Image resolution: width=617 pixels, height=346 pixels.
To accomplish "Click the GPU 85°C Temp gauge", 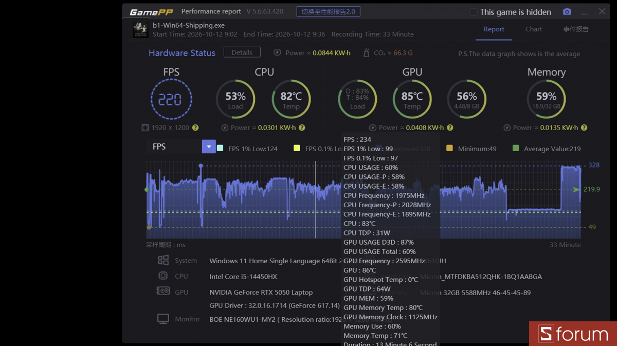I will [412, 99].
